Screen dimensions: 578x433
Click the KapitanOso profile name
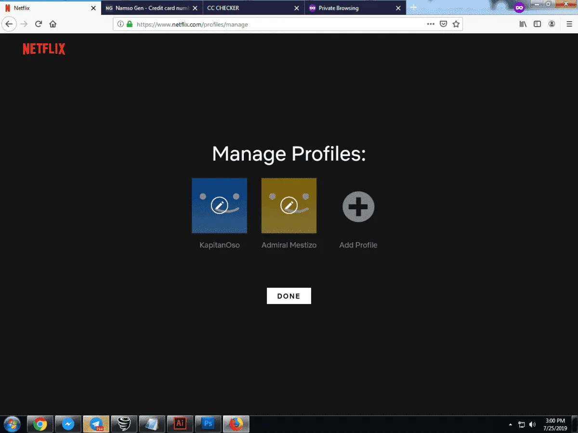point(220,245)
